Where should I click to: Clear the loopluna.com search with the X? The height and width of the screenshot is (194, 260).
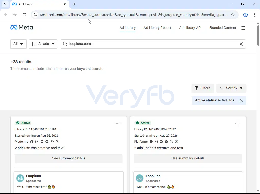(x=241, y=44)
